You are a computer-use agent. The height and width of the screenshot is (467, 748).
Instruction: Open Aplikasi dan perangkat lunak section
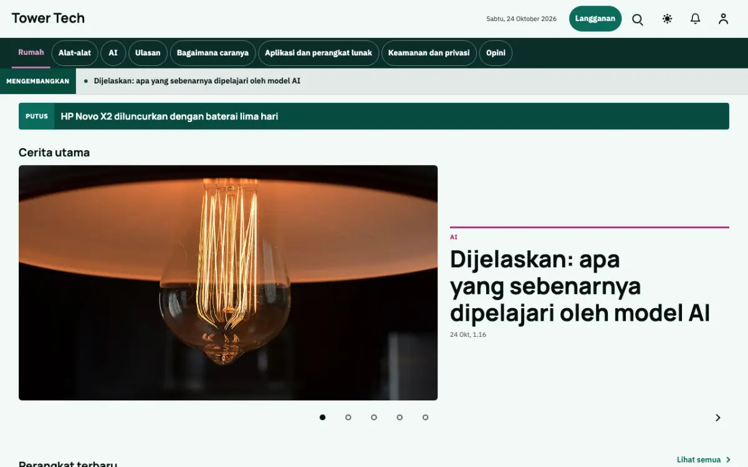click(319, 53)
